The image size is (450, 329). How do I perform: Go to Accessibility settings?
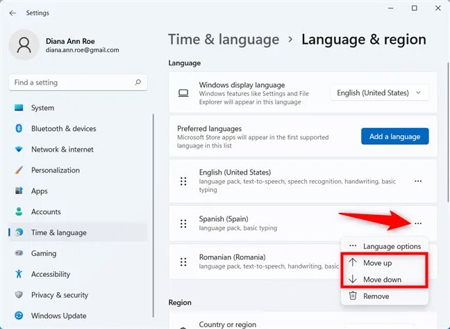pyautogui.click(x=78, y=274)
